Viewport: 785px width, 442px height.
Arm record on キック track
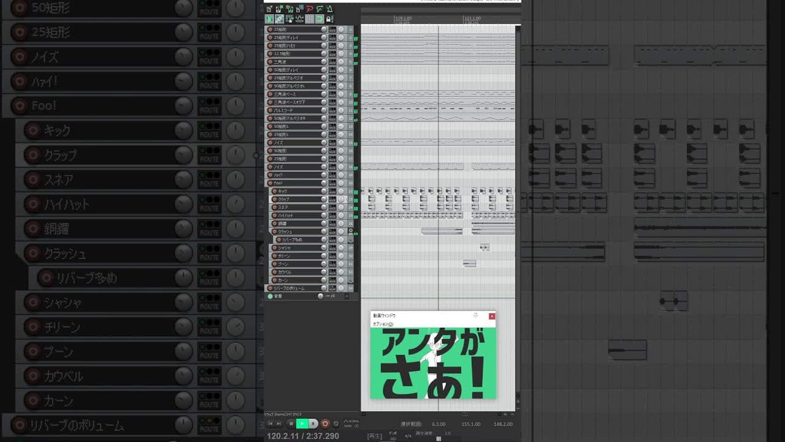pos(275,191)
